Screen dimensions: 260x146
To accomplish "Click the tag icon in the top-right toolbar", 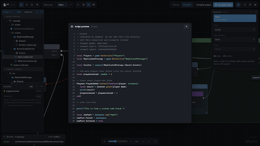I will click(250, 5).
